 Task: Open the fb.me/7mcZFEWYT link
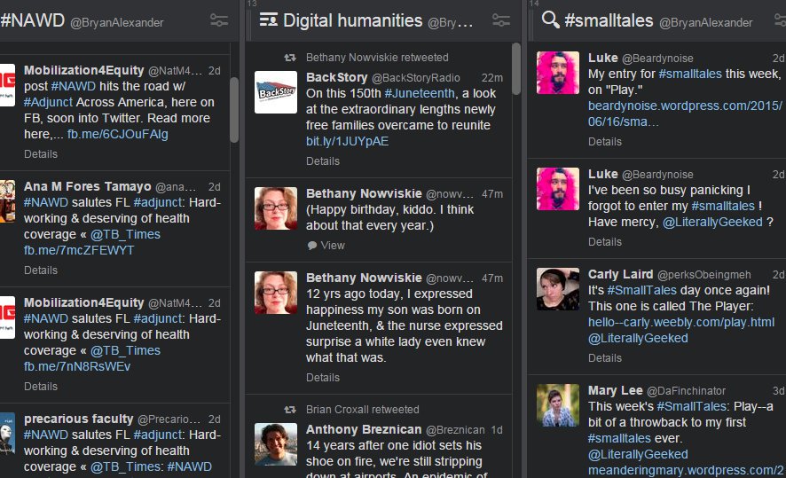79,250
